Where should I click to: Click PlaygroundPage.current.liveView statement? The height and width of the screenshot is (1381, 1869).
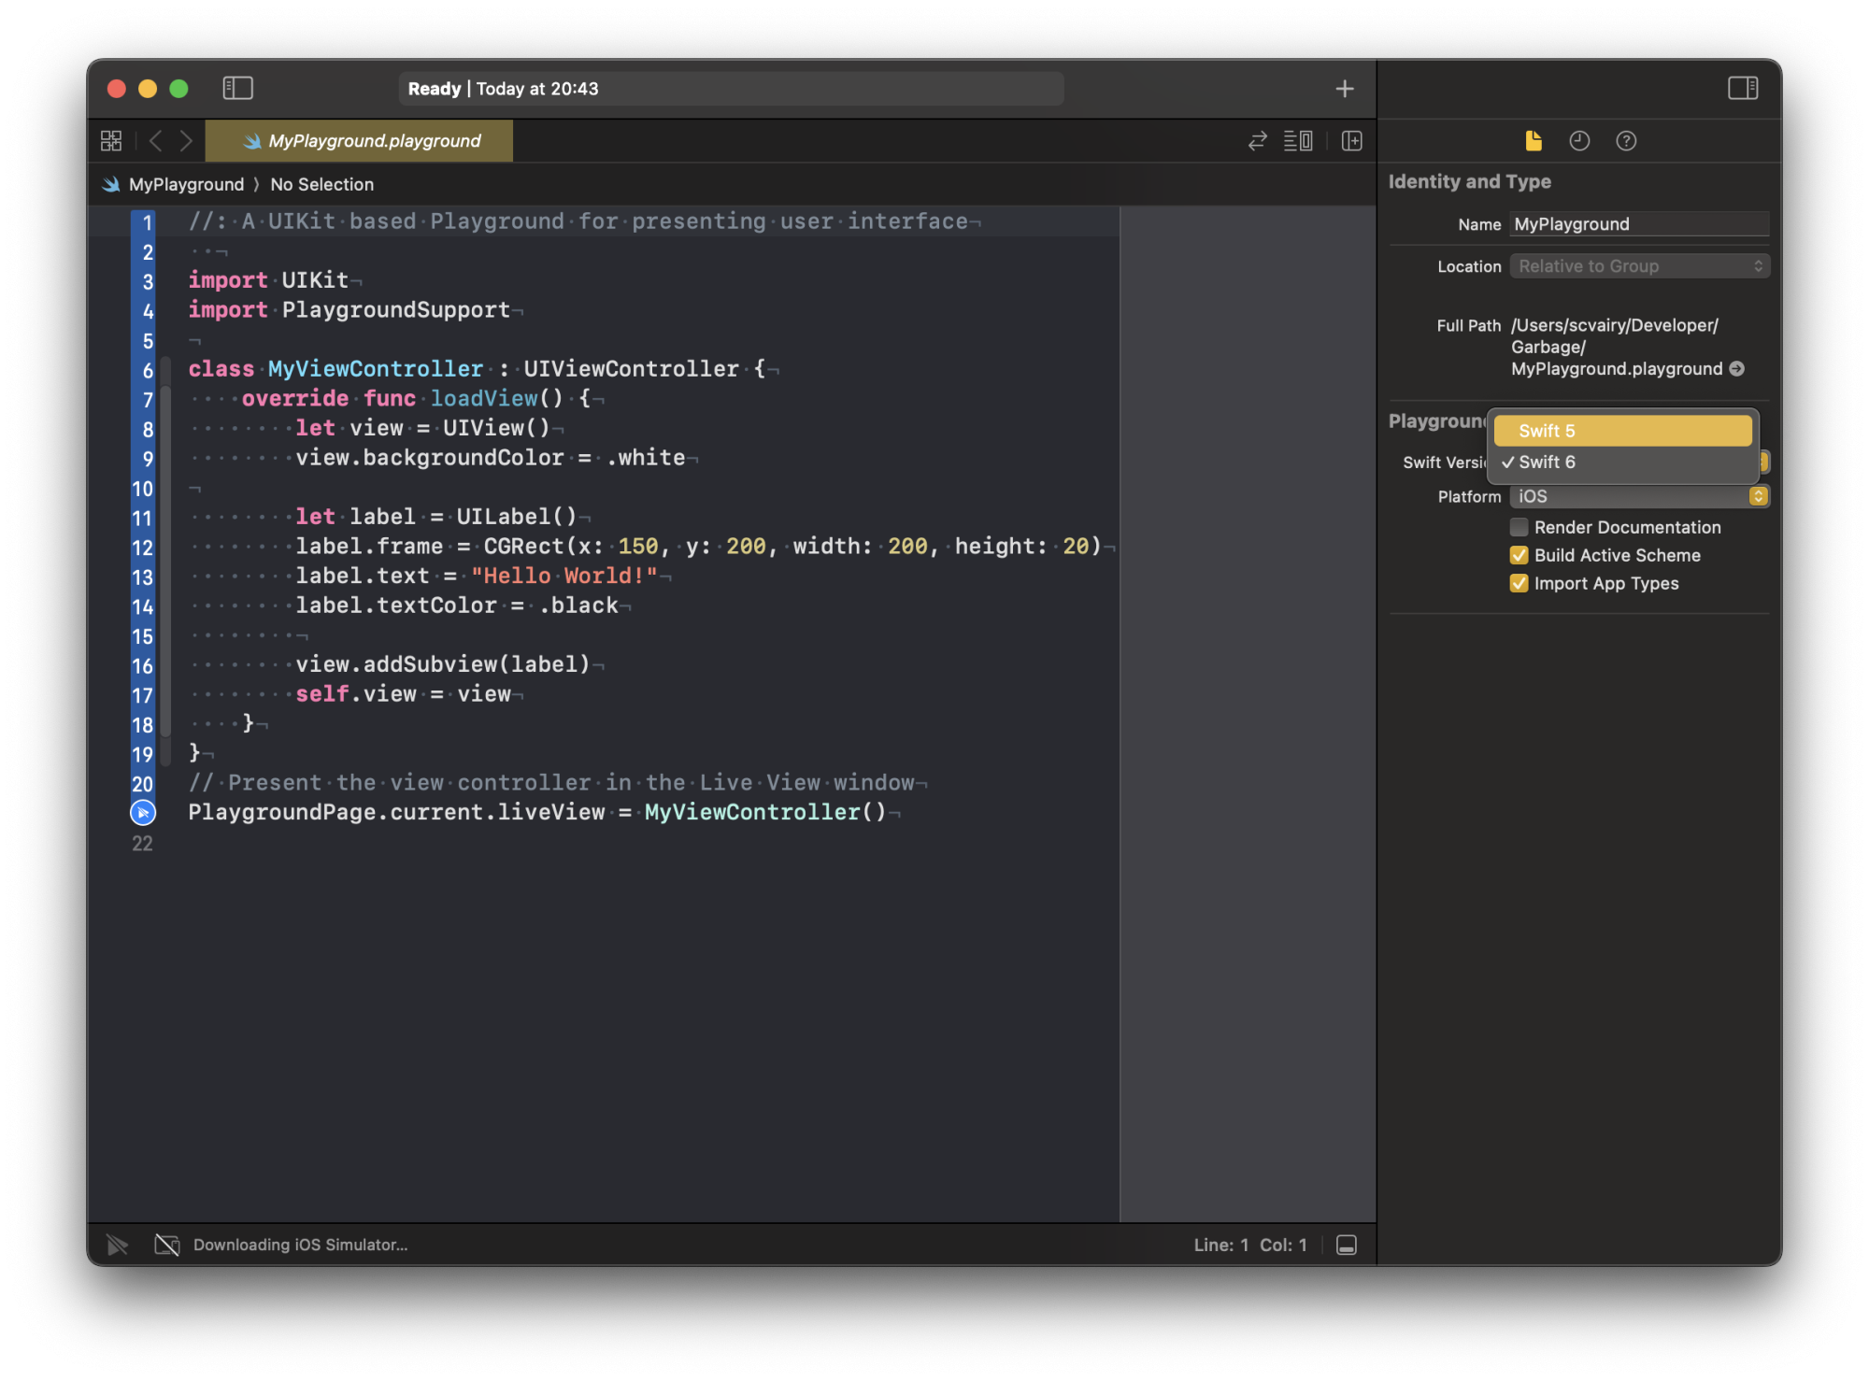pyautogui.click(x=537, y=812)
